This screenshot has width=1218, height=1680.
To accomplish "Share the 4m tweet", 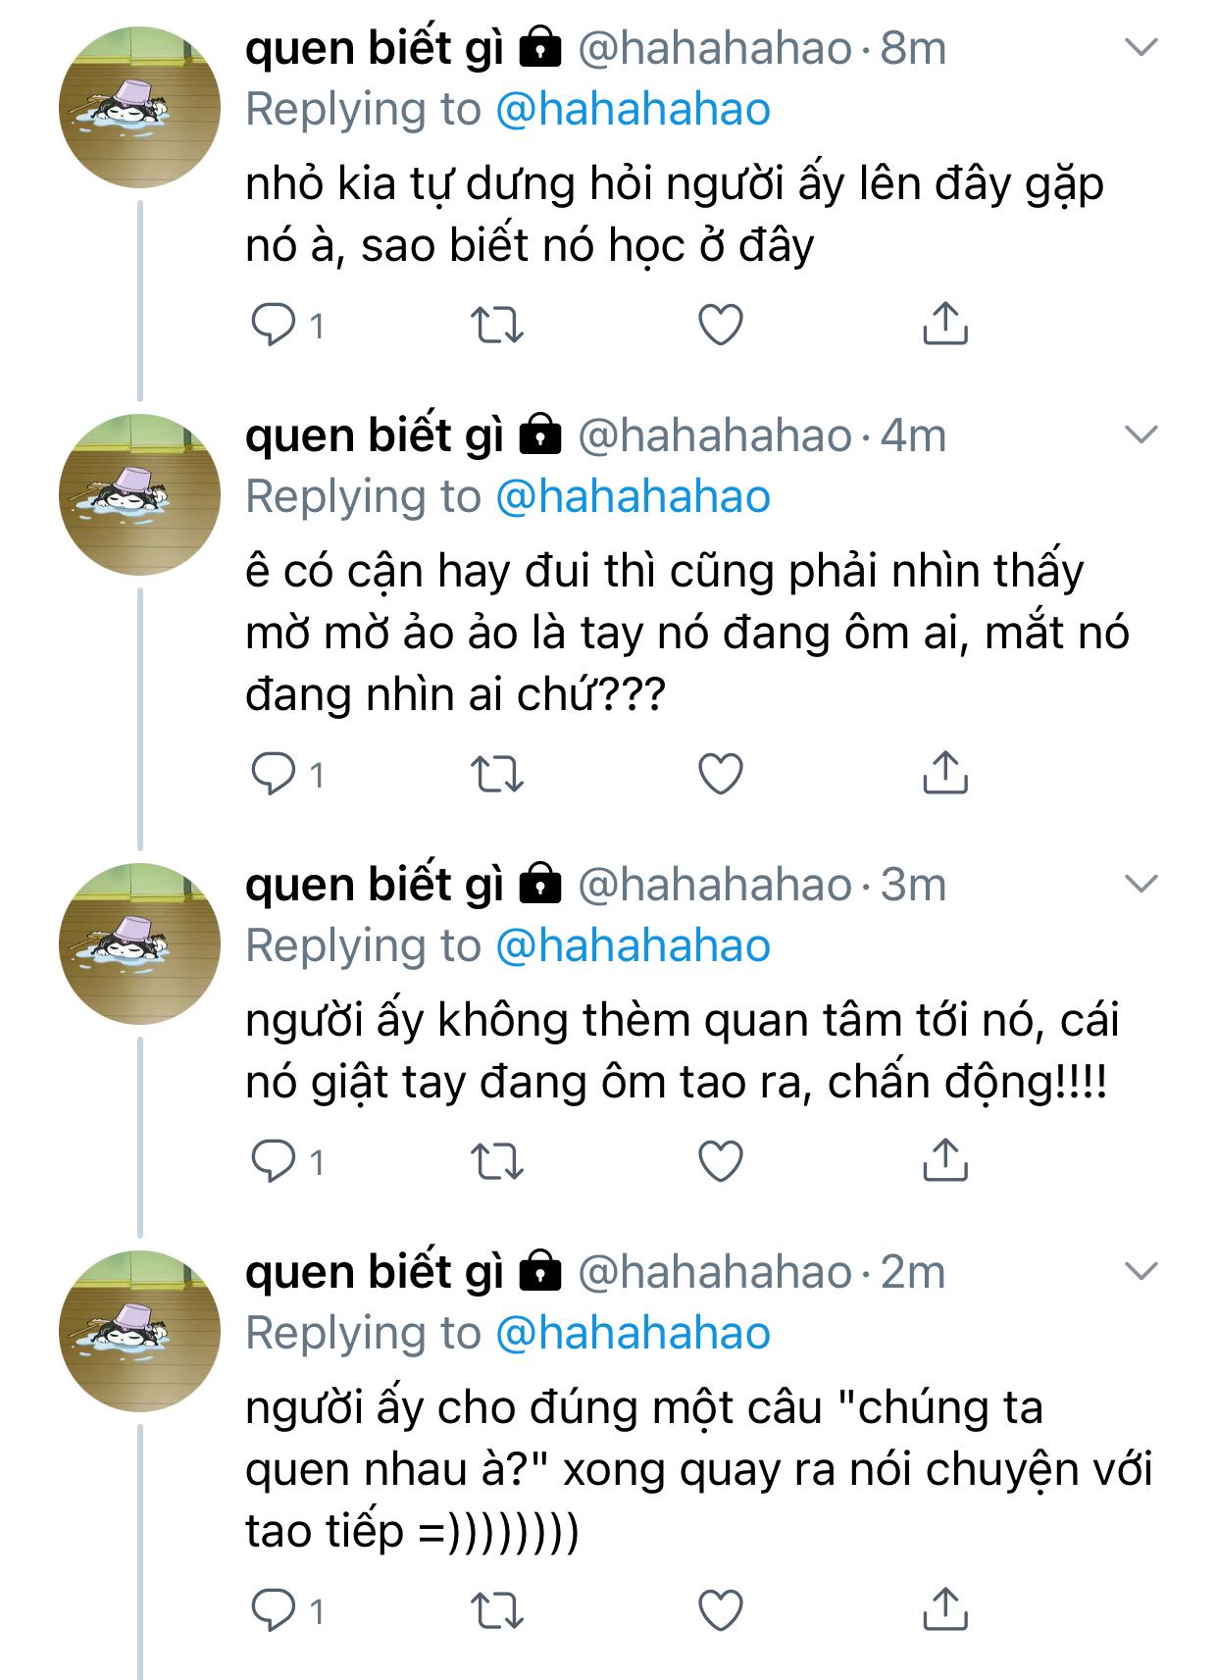I will 944,774.
